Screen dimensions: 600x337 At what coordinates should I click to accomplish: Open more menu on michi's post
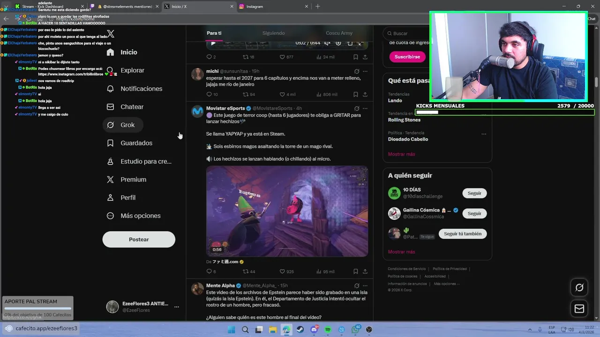[x=365, y=71]
